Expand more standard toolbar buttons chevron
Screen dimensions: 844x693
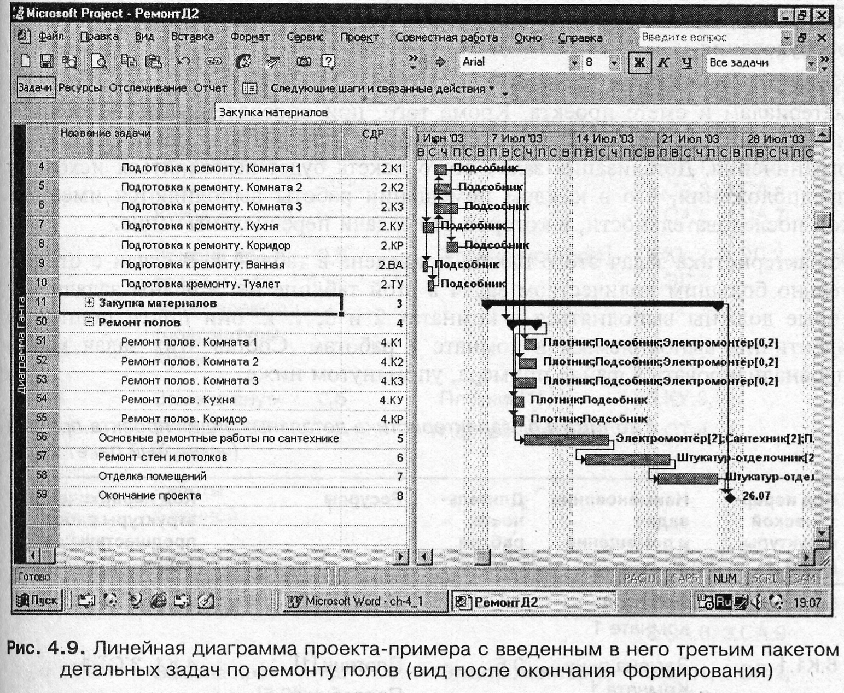[413, 62]
